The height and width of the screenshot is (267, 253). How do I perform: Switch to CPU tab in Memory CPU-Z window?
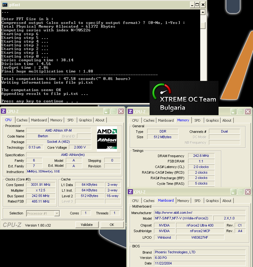tap(135, 120)
